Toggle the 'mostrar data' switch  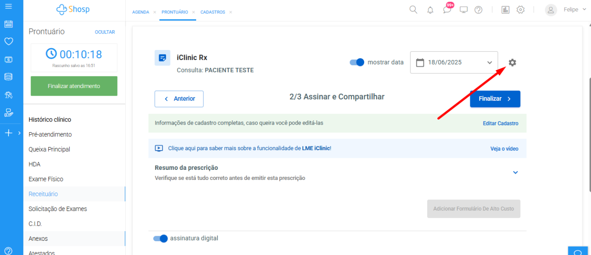click(x=357, y=62)
